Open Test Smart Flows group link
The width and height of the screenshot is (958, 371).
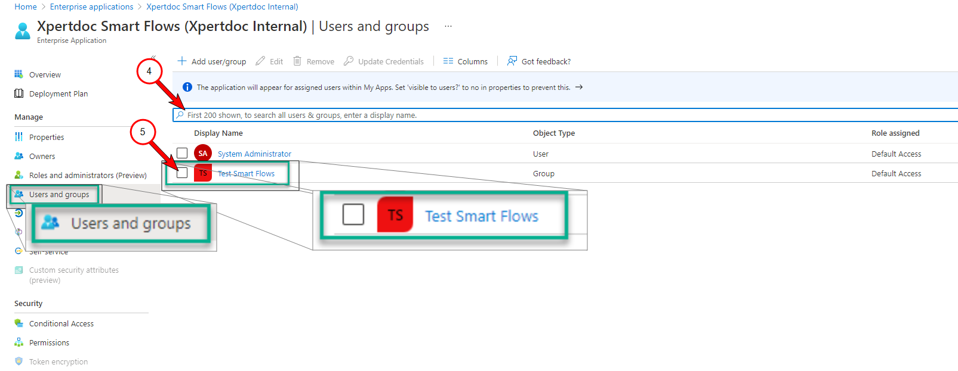[246, 173]
